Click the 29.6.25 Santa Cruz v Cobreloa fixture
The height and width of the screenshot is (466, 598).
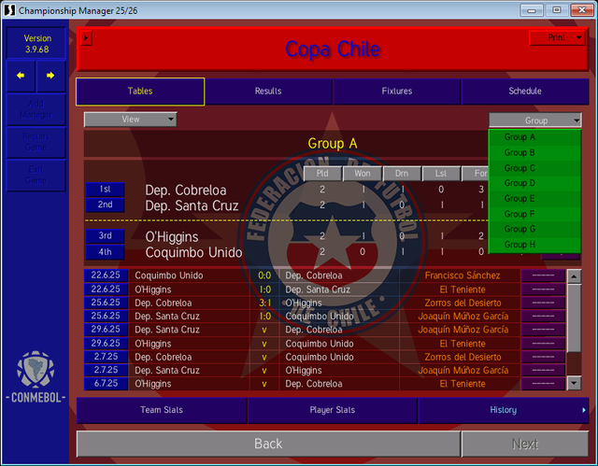coord(263,330)
